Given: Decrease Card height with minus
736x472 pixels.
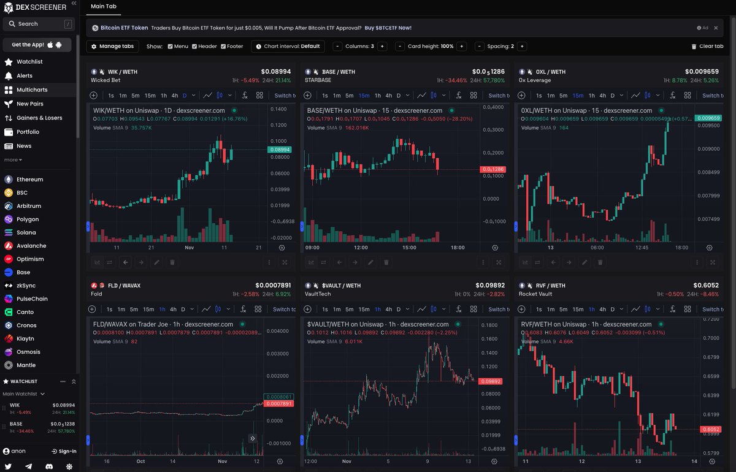Looking at the screenshot, I should coord(400,46).
